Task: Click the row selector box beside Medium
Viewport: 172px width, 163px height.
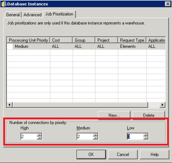Action: coord(10,46)
